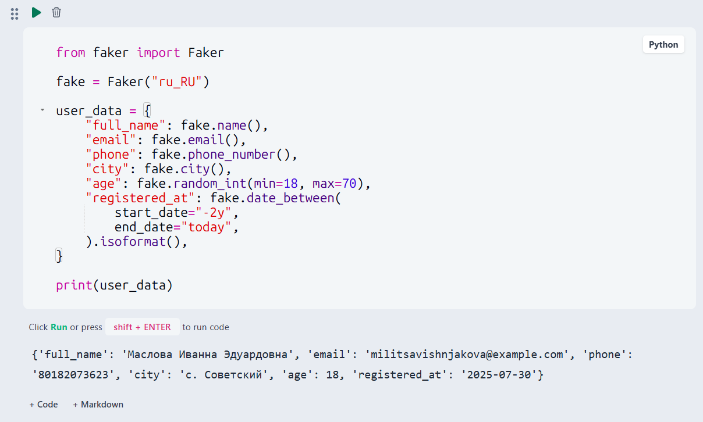Collapse the user_data dictionary fold arrow
The image size is (703, 422).
(x=42, y=110)
